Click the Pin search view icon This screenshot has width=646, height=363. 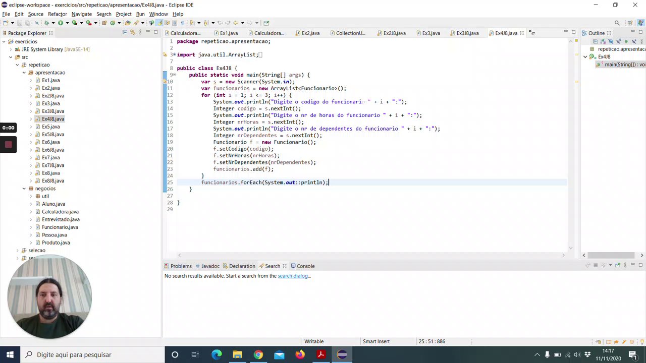pos(618,265)
